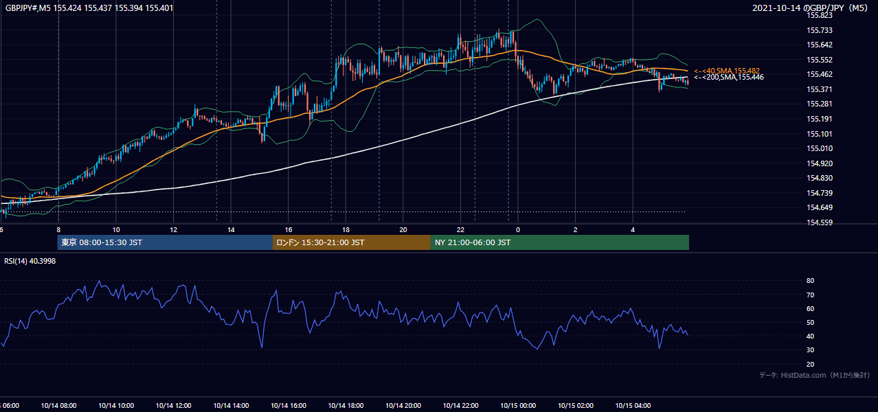Click RSI axis level 40
The width and height of the screenshot is (878, 412).
810,336
